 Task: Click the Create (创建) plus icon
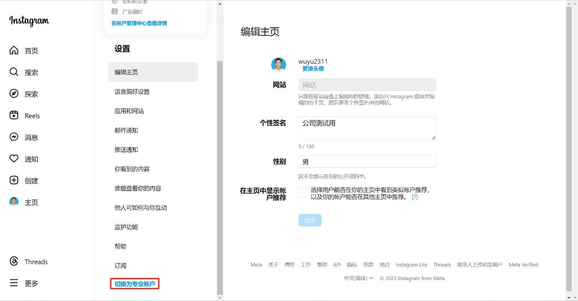click(x=14, y=181)
